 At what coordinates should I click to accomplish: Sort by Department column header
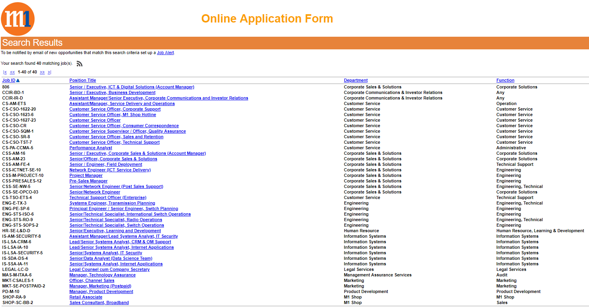click(356, 81)
